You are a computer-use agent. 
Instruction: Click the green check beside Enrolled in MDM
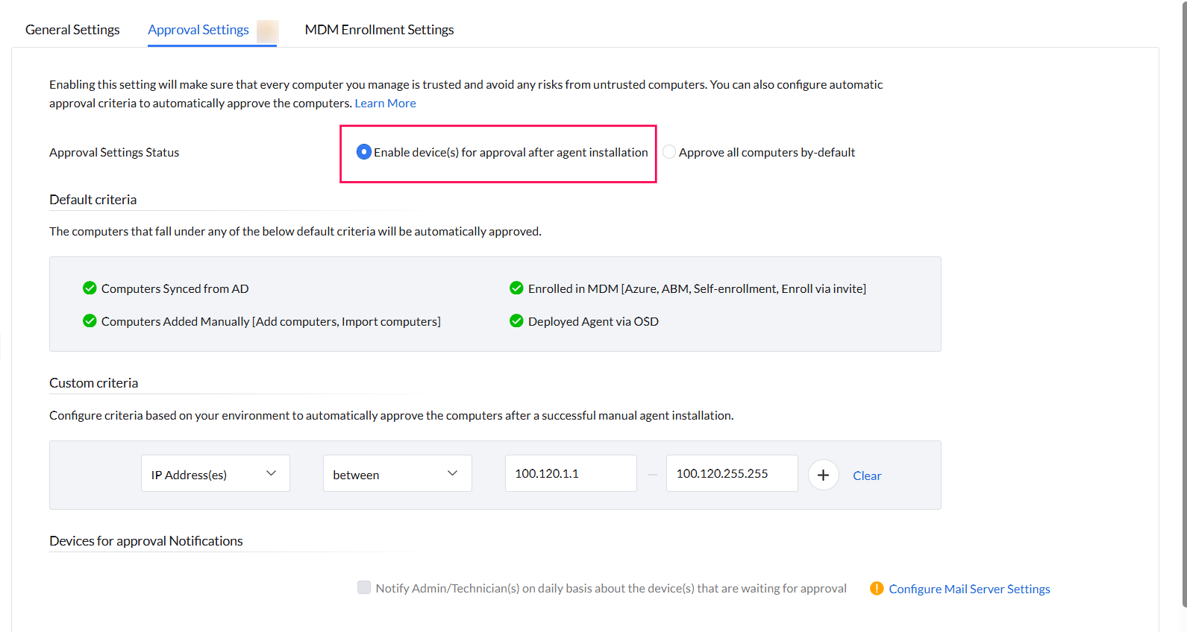[x=516, y=288]
